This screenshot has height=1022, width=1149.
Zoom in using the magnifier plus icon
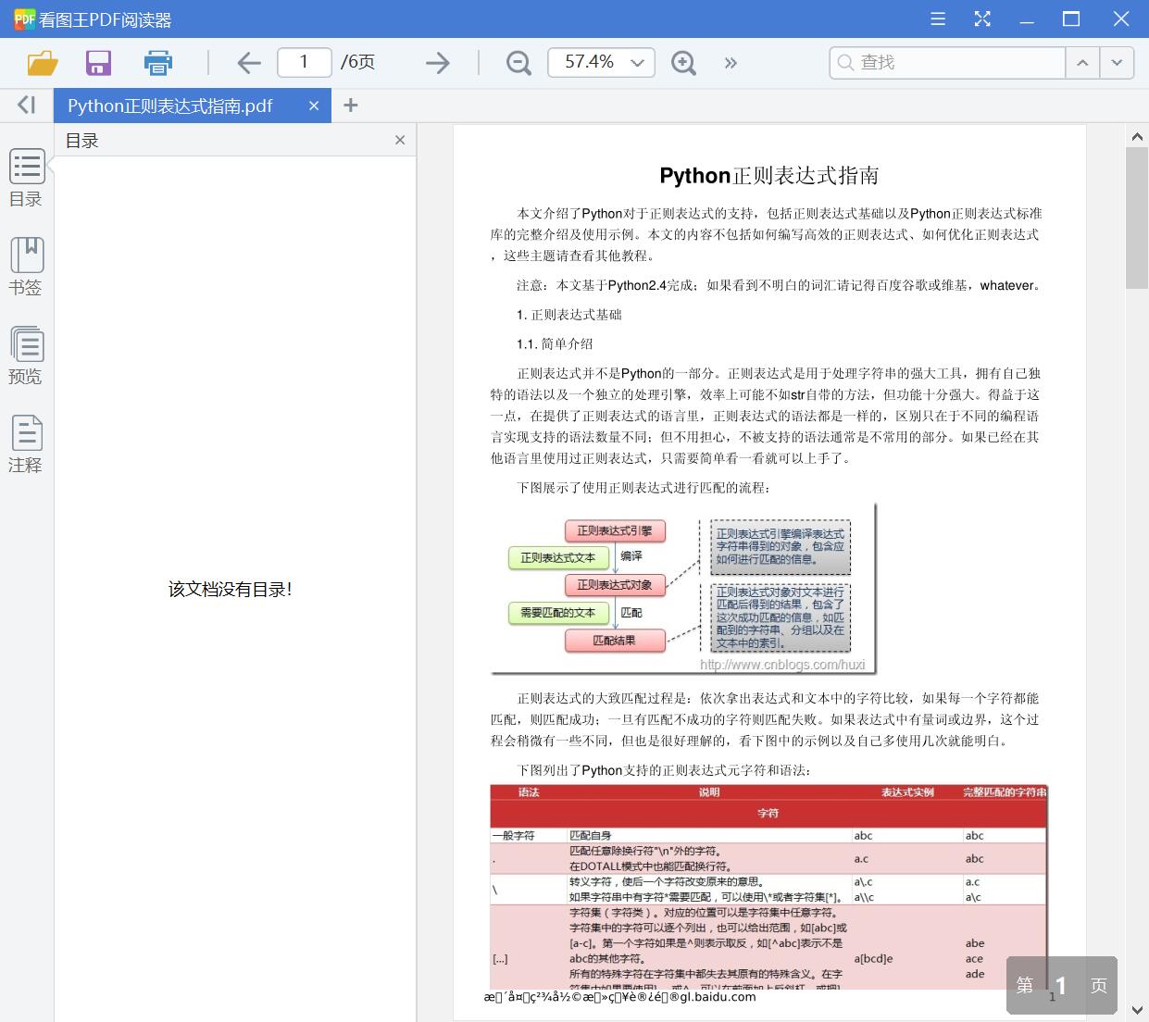click(x=683, y=62)
